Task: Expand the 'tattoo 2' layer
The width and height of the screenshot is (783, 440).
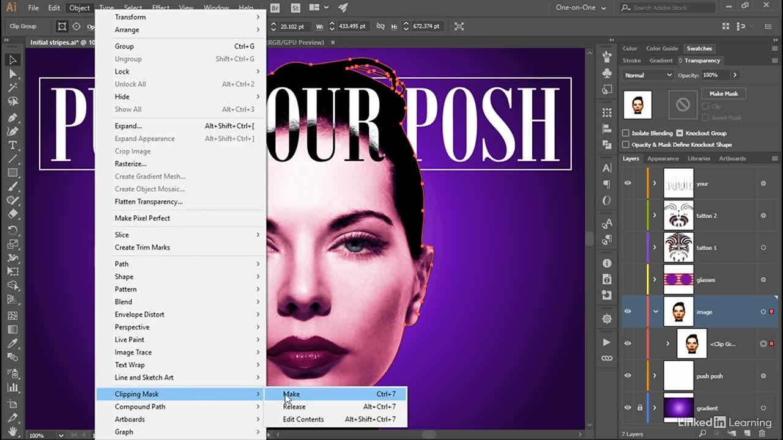Action: point(655,216)
